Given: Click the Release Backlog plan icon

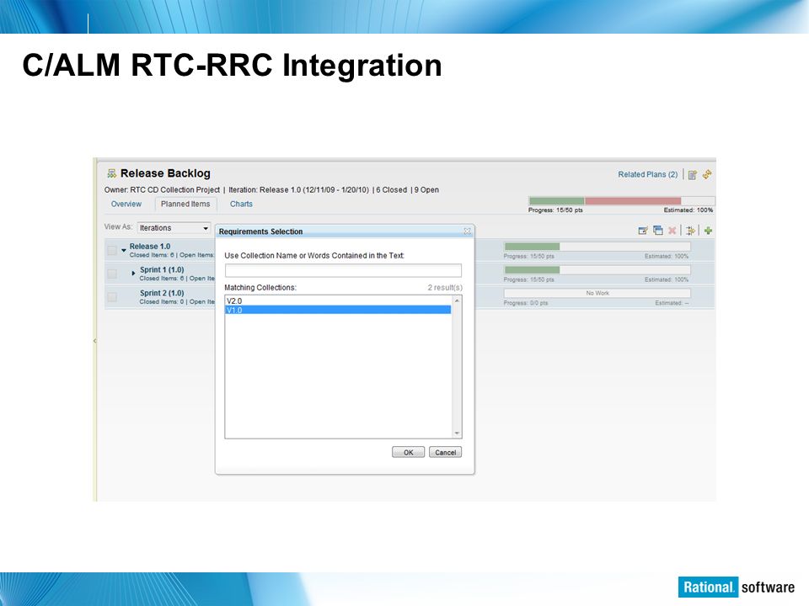Looking at the screenshot, I should pos(111,173).
